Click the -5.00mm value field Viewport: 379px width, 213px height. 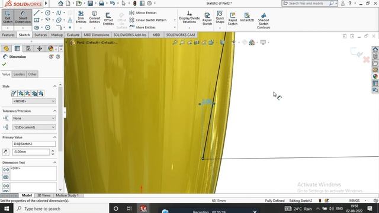tap(31, 152)
